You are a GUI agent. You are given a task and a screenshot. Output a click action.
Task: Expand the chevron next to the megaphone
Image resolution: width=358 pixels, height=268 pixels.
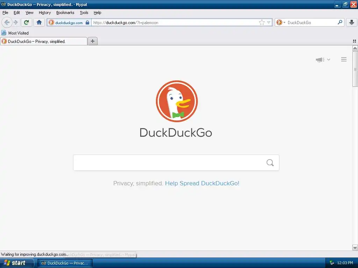point(329,59)
